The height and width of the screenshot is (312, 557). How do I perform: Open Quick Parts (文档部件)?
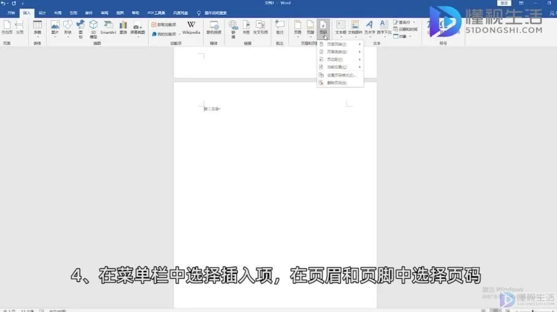pos(355,28)
